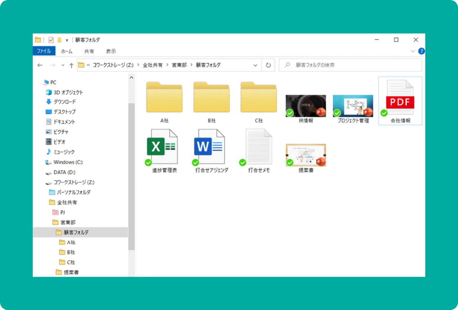Open the IR情報 presentation file
Screen dimensions: 458x310
click(x=305, y=105)
